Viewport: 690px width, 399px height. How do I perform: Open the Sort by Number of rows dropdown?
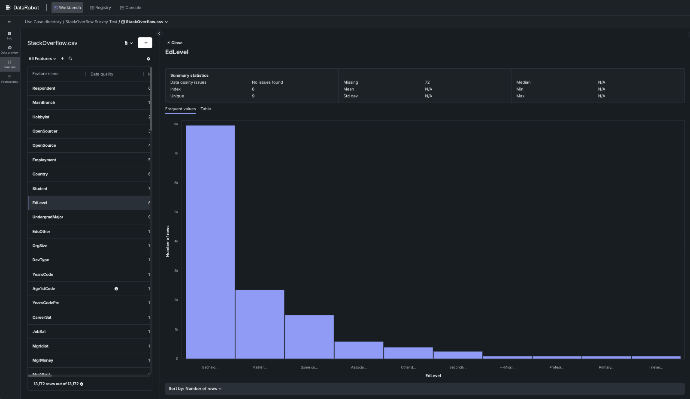click(x=195, y=389)
